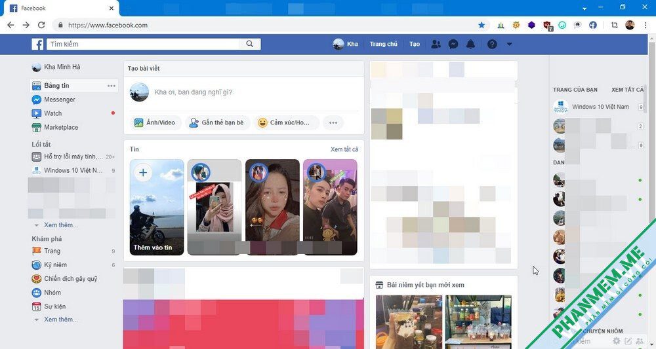Open the Windows 10 Việt Nam page in the right panel

click(592, 107)
